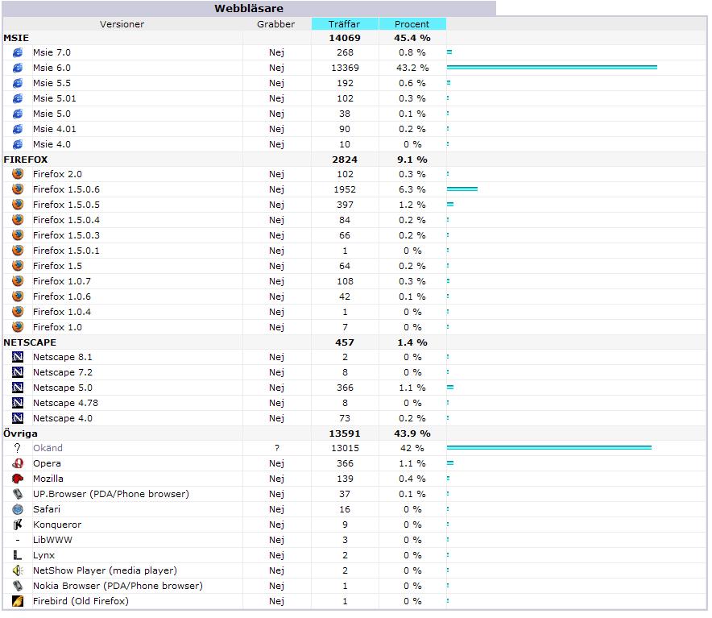Viewport: 712px width, 618px height.
Task: Click the 9.1 % Firefox percentage
Action: pos(412,160)
